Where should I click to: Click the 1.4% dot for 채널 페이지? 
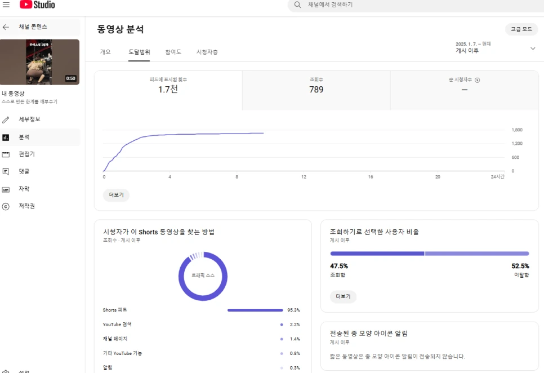click(282, 339)
